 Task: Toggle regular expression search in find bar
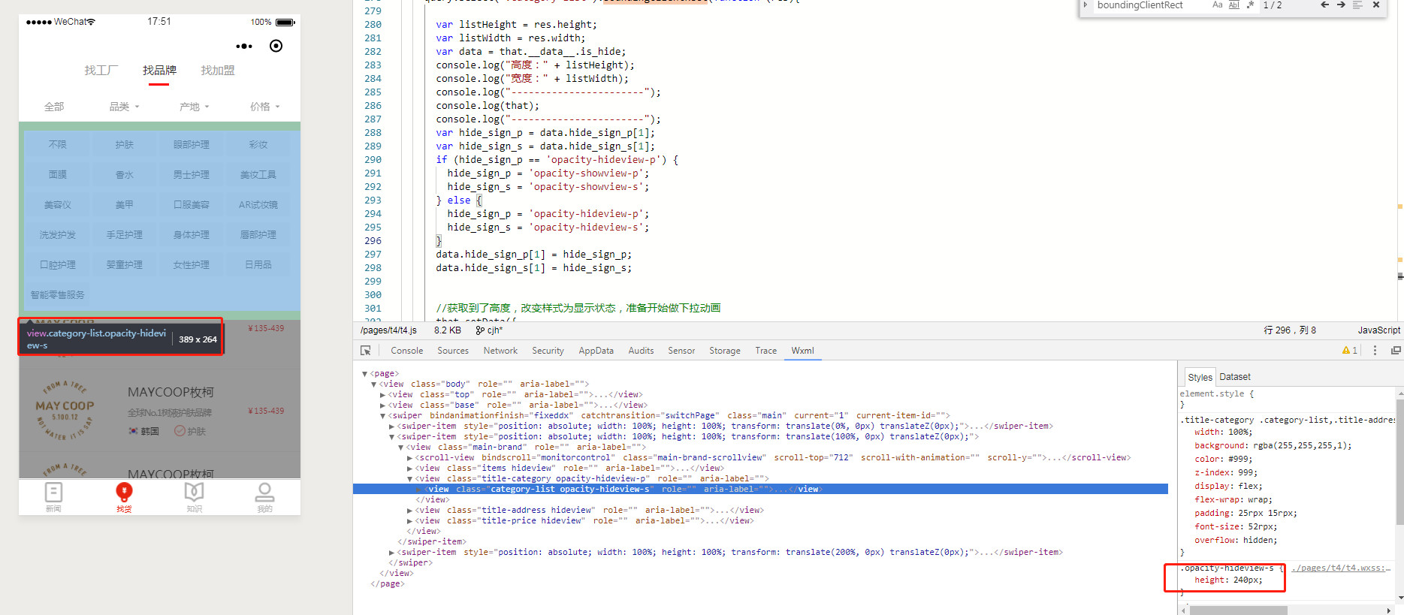point(1250,5)
